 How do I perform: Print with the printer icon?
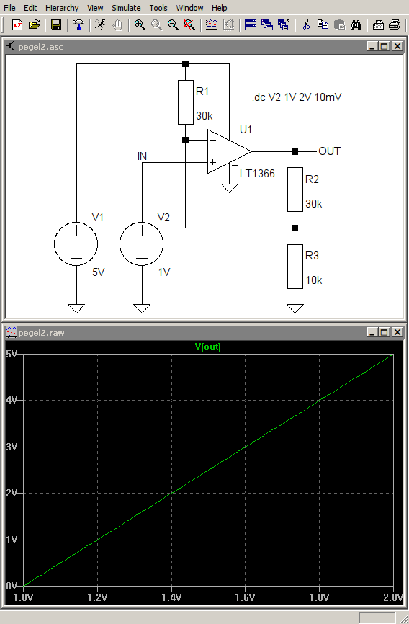(395, 25)
